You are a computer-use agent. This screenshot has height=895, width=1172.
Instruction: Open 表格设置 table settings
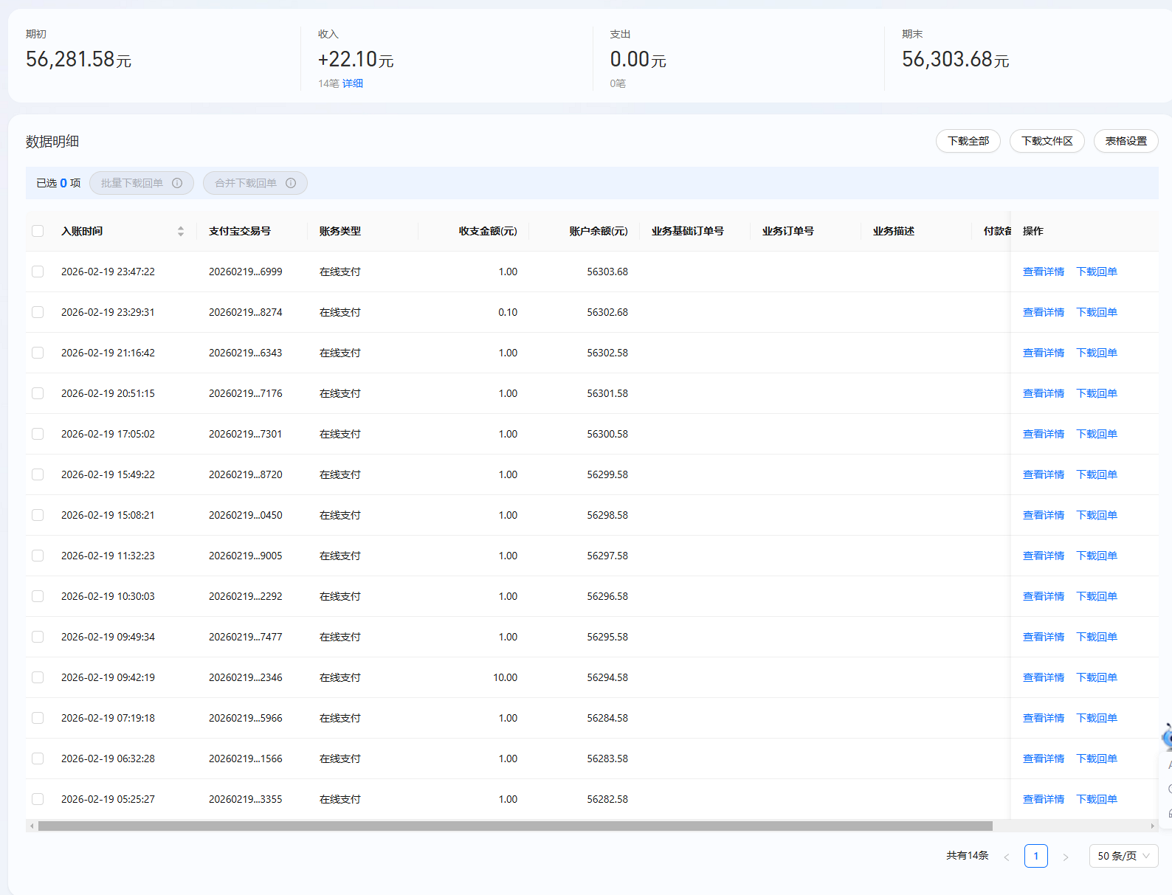point(1126,141)
